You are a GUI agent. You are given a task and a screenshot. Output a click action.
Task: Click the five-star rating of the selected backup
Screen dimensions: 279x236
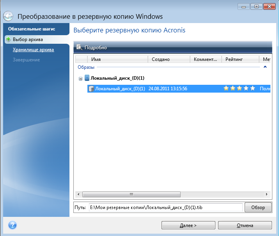click(239, 89)
